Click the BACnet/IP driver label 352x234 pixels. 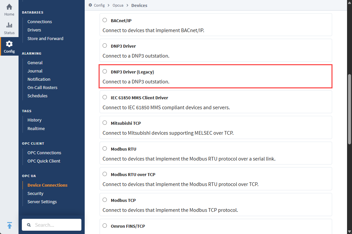pos(121,21)
